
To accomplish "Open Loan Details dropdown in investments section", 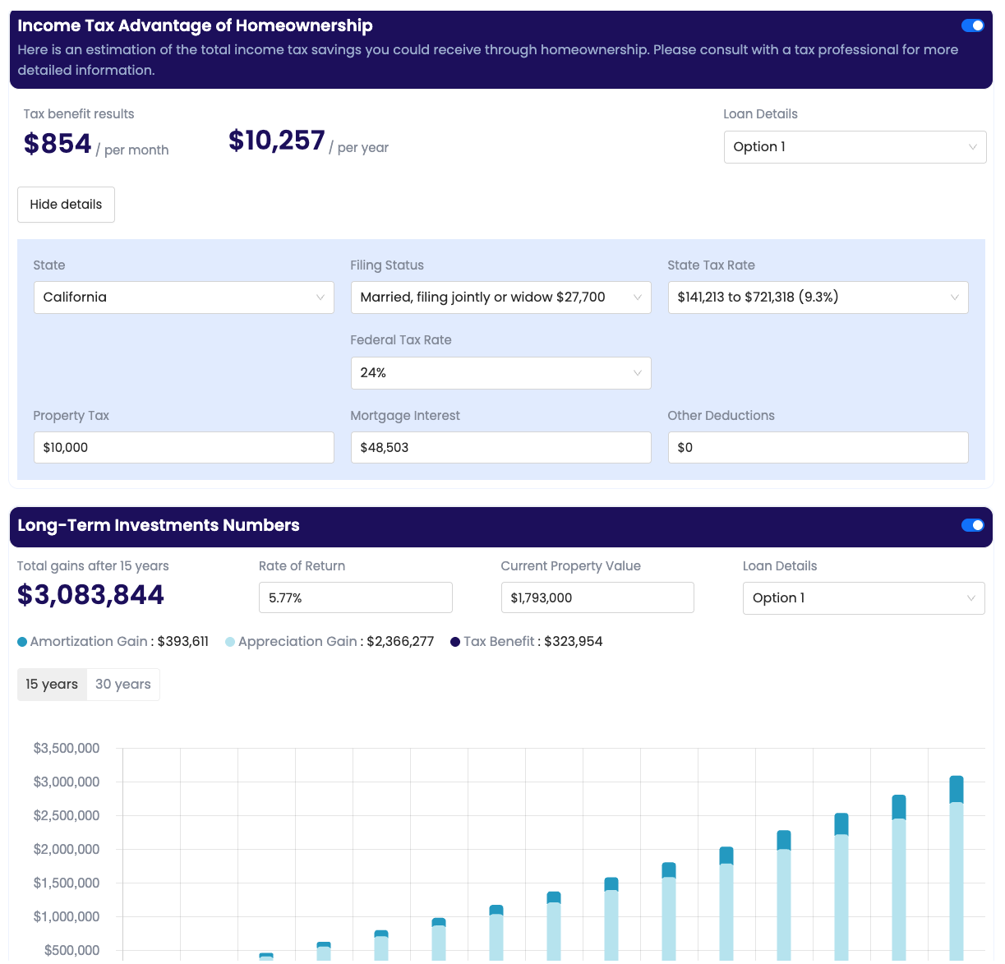I will [x=863, y=598].
